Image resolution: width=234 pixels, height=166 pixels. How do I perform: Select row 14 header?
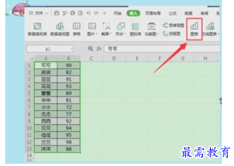[x=29, y=156]
